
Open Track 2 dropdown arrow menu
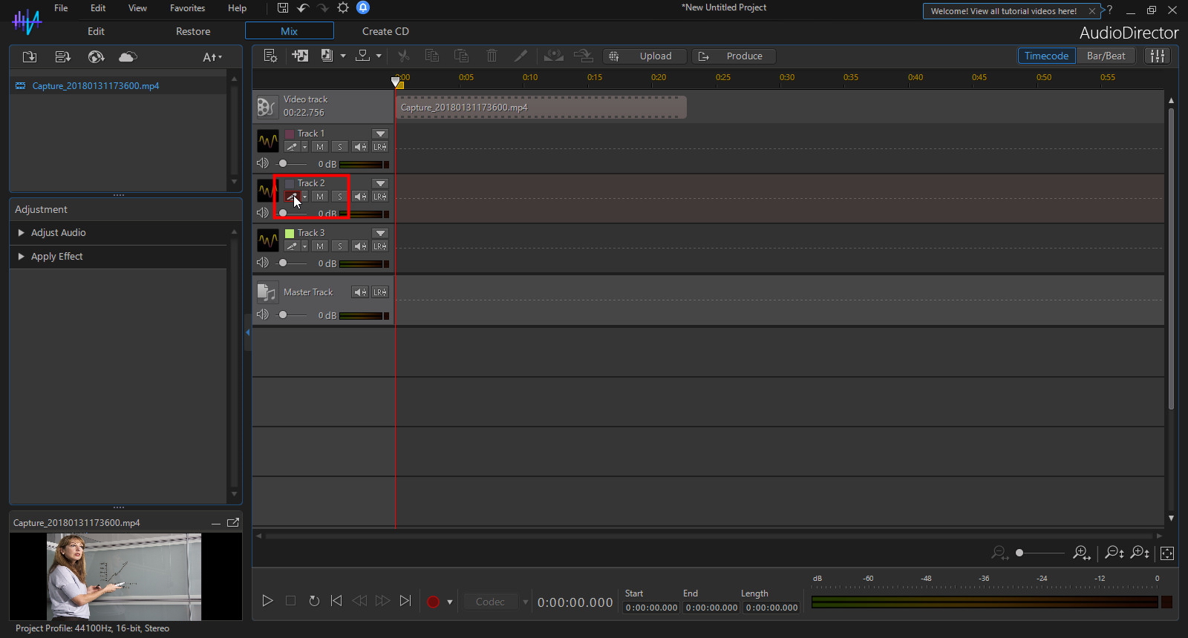point(380,183)
